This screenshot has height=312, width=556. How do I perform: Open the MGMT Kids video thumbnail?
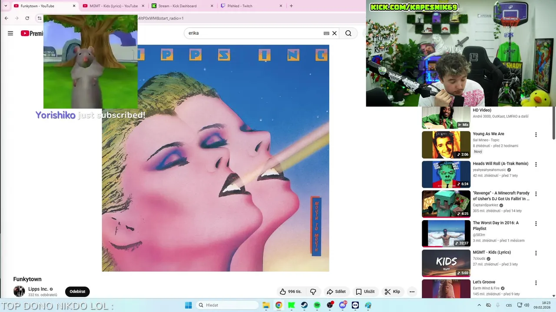(x=446, y=263)
